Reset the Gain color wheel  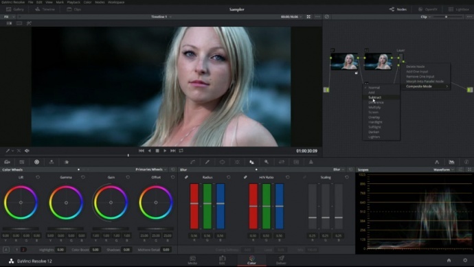coord(128,177)
